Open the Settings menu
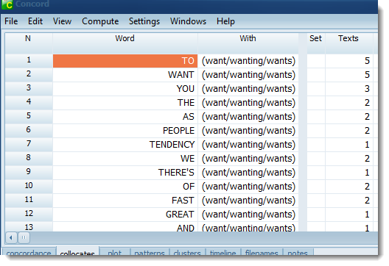 click(144, 21)
